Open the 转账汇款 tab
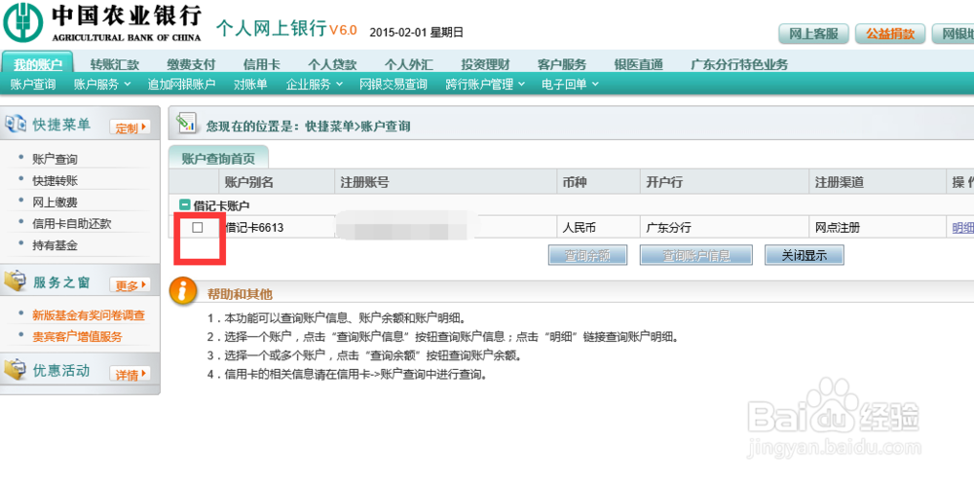The image size is (974, 481). pos(114,64)
